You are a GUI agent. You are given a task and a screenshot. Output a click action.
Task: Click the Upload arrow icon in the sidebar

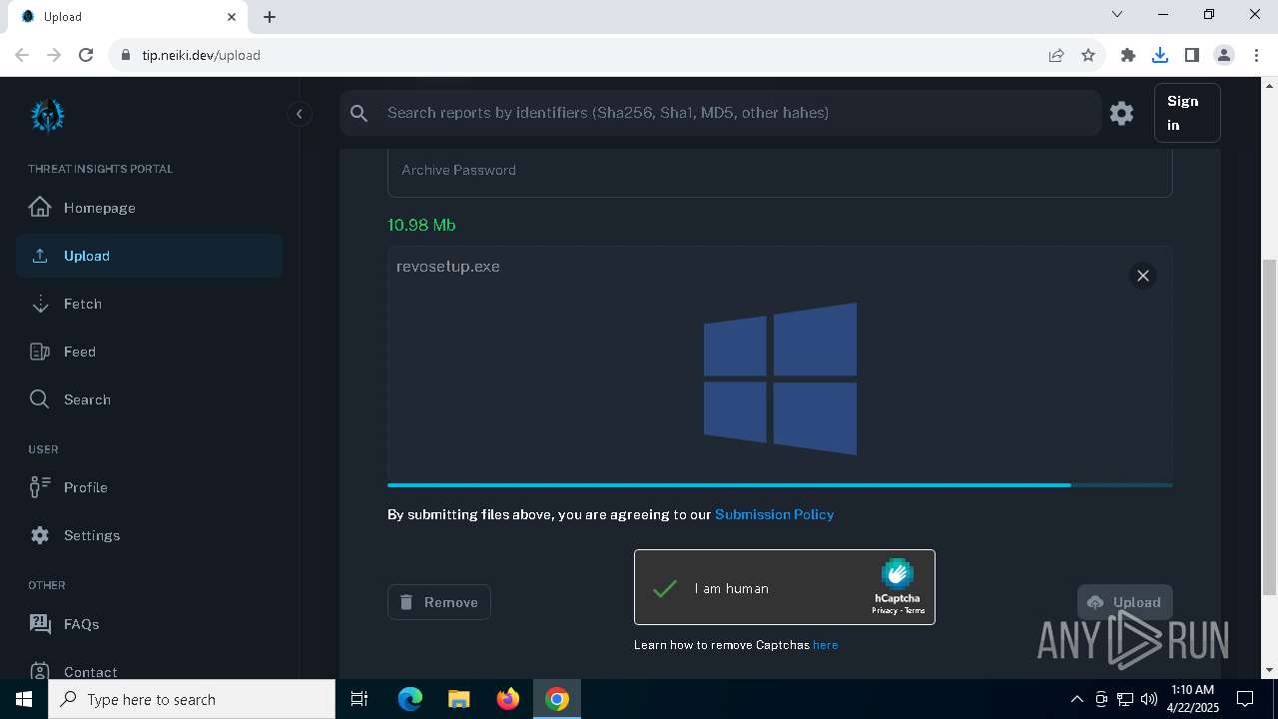[40, 256]
